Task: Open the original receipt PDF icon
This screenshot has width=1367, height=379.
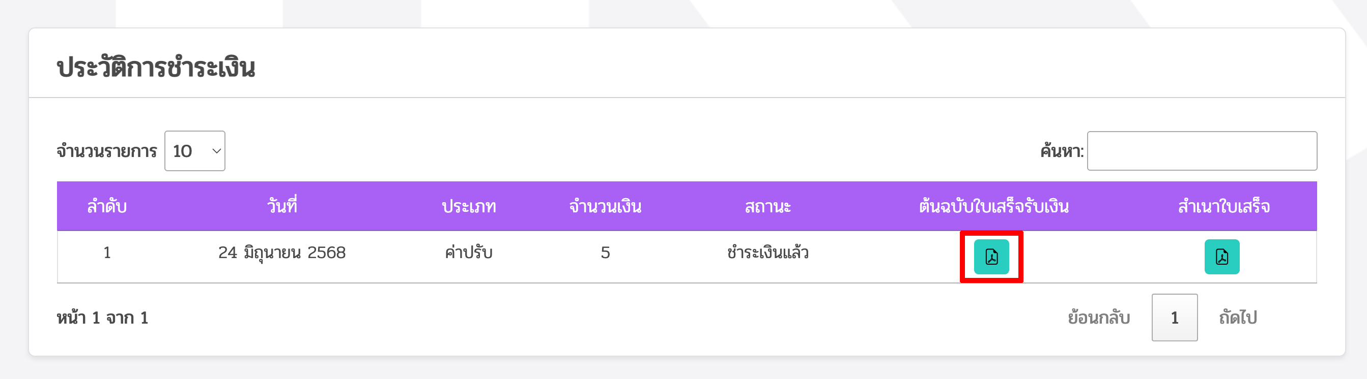Action: click(991, 257)
